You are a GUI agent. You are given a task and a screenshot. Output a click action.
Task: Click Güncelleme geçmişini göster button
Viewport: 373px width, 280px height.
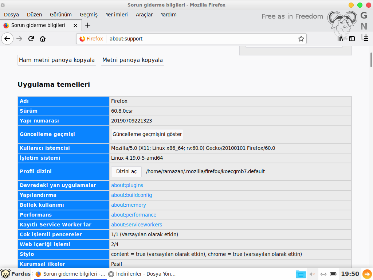pyautogui.click(x=147, y=134)
